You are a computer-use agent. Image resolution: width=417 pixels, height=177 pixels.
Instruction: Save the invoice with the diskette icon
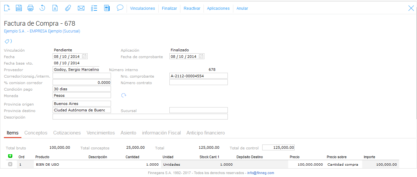pyautogui.click(x=19, y=8)
